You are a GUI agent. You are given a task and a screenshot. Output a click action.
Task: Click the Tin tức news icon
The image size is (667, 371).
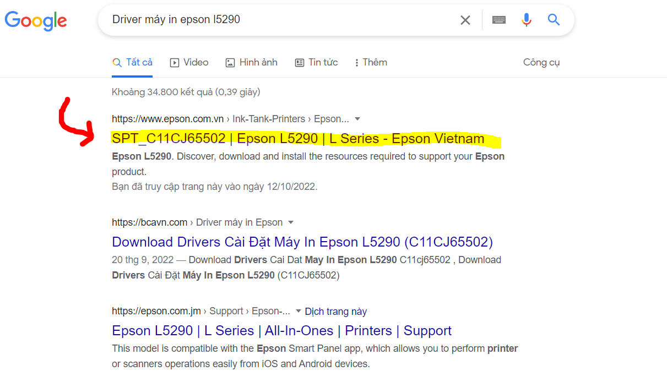(300, 63)
